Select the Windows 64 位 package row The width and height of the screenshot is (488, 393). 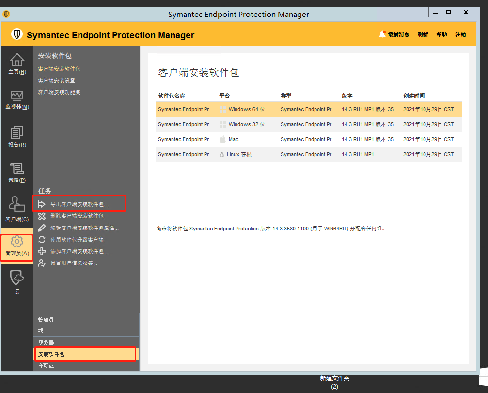[x=308, y=109]
